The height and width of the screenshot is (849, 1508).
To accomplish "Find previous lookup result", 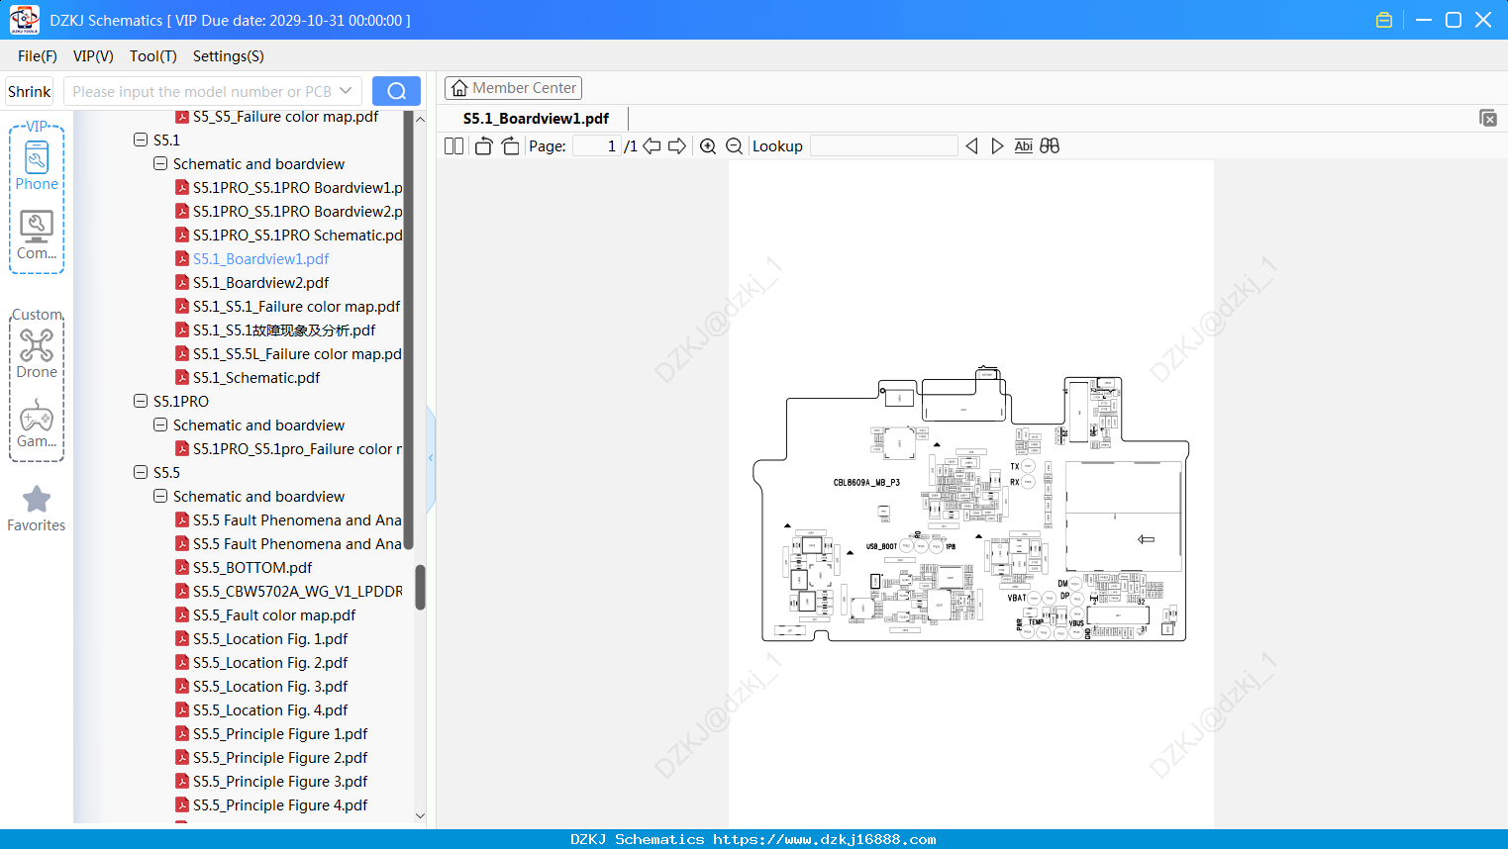I will (x=971, y=145).
